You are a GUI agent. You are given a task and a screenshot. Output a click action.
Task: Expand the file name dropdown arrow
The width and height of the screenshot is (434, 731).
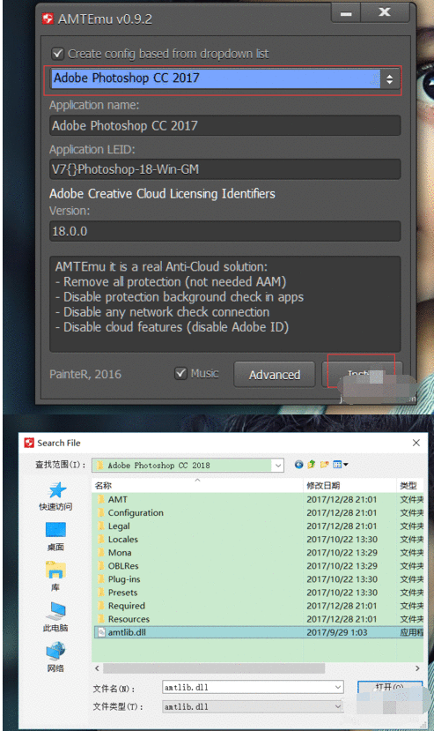point(338,687)
